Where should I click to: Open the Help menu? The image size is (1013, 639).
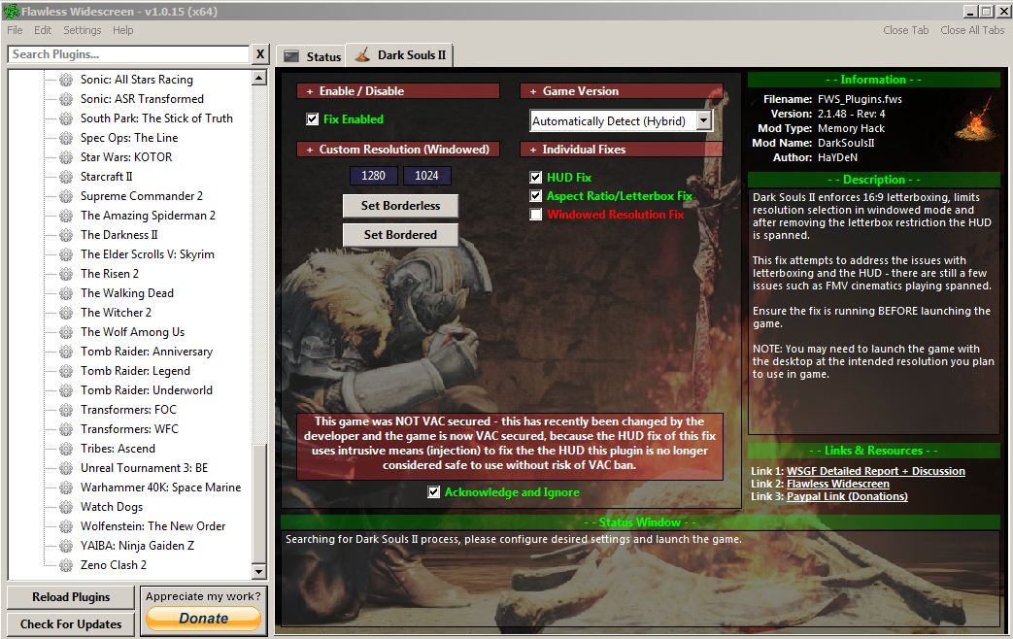pos(122,30)
